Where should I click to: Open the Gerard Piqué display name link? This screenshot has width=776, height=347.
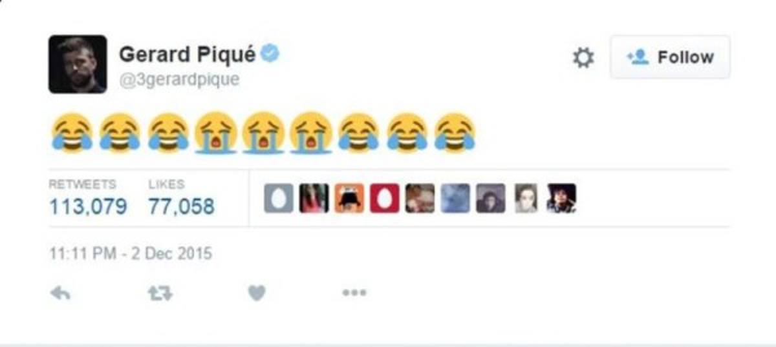188,55
